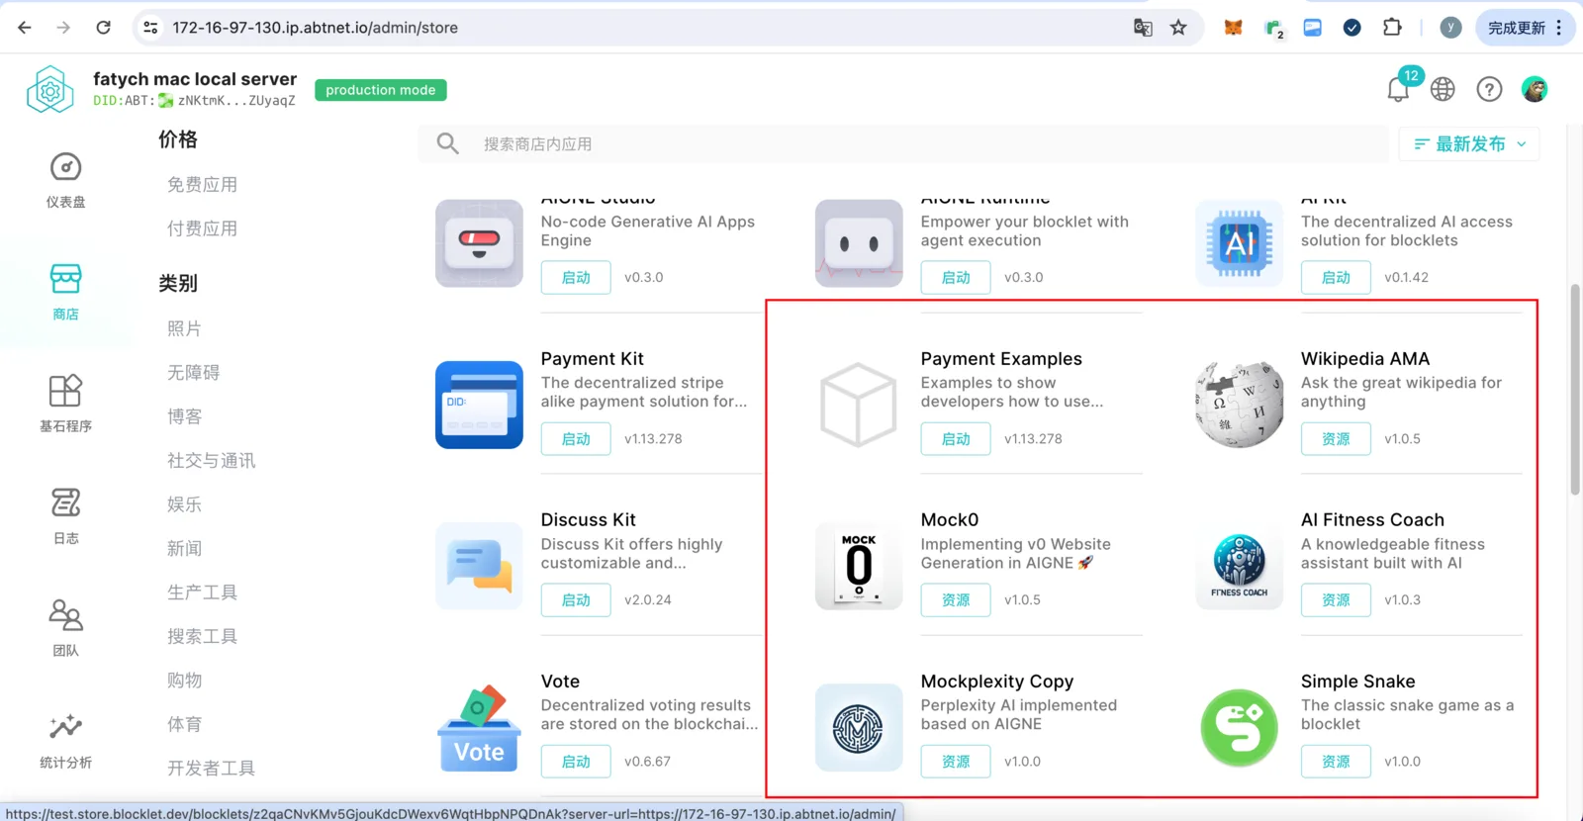
Task: Open 团队 team in the sidebar
Action: point(65,629)
